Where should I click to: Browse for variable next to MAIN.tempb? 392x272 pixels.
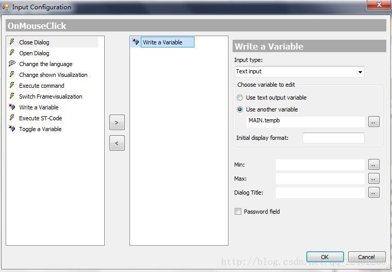click(x=374, y=122)
